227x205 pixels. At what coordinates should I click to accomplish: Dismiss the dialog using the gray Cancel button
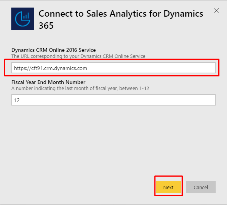pos(201,187)
